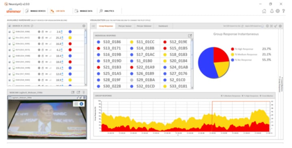Open device settings gear in 18.4 row
This screenshot has width=292, height=148.
[39, 56]
